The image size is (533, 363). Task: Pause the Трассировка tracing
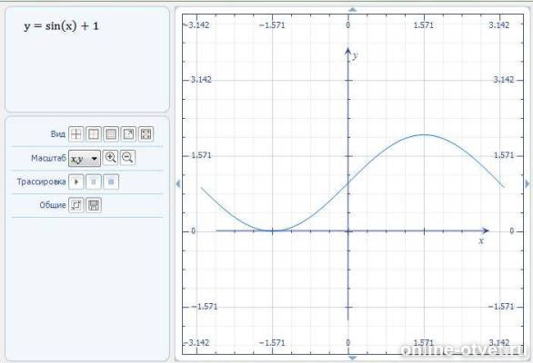coord(94,181)
